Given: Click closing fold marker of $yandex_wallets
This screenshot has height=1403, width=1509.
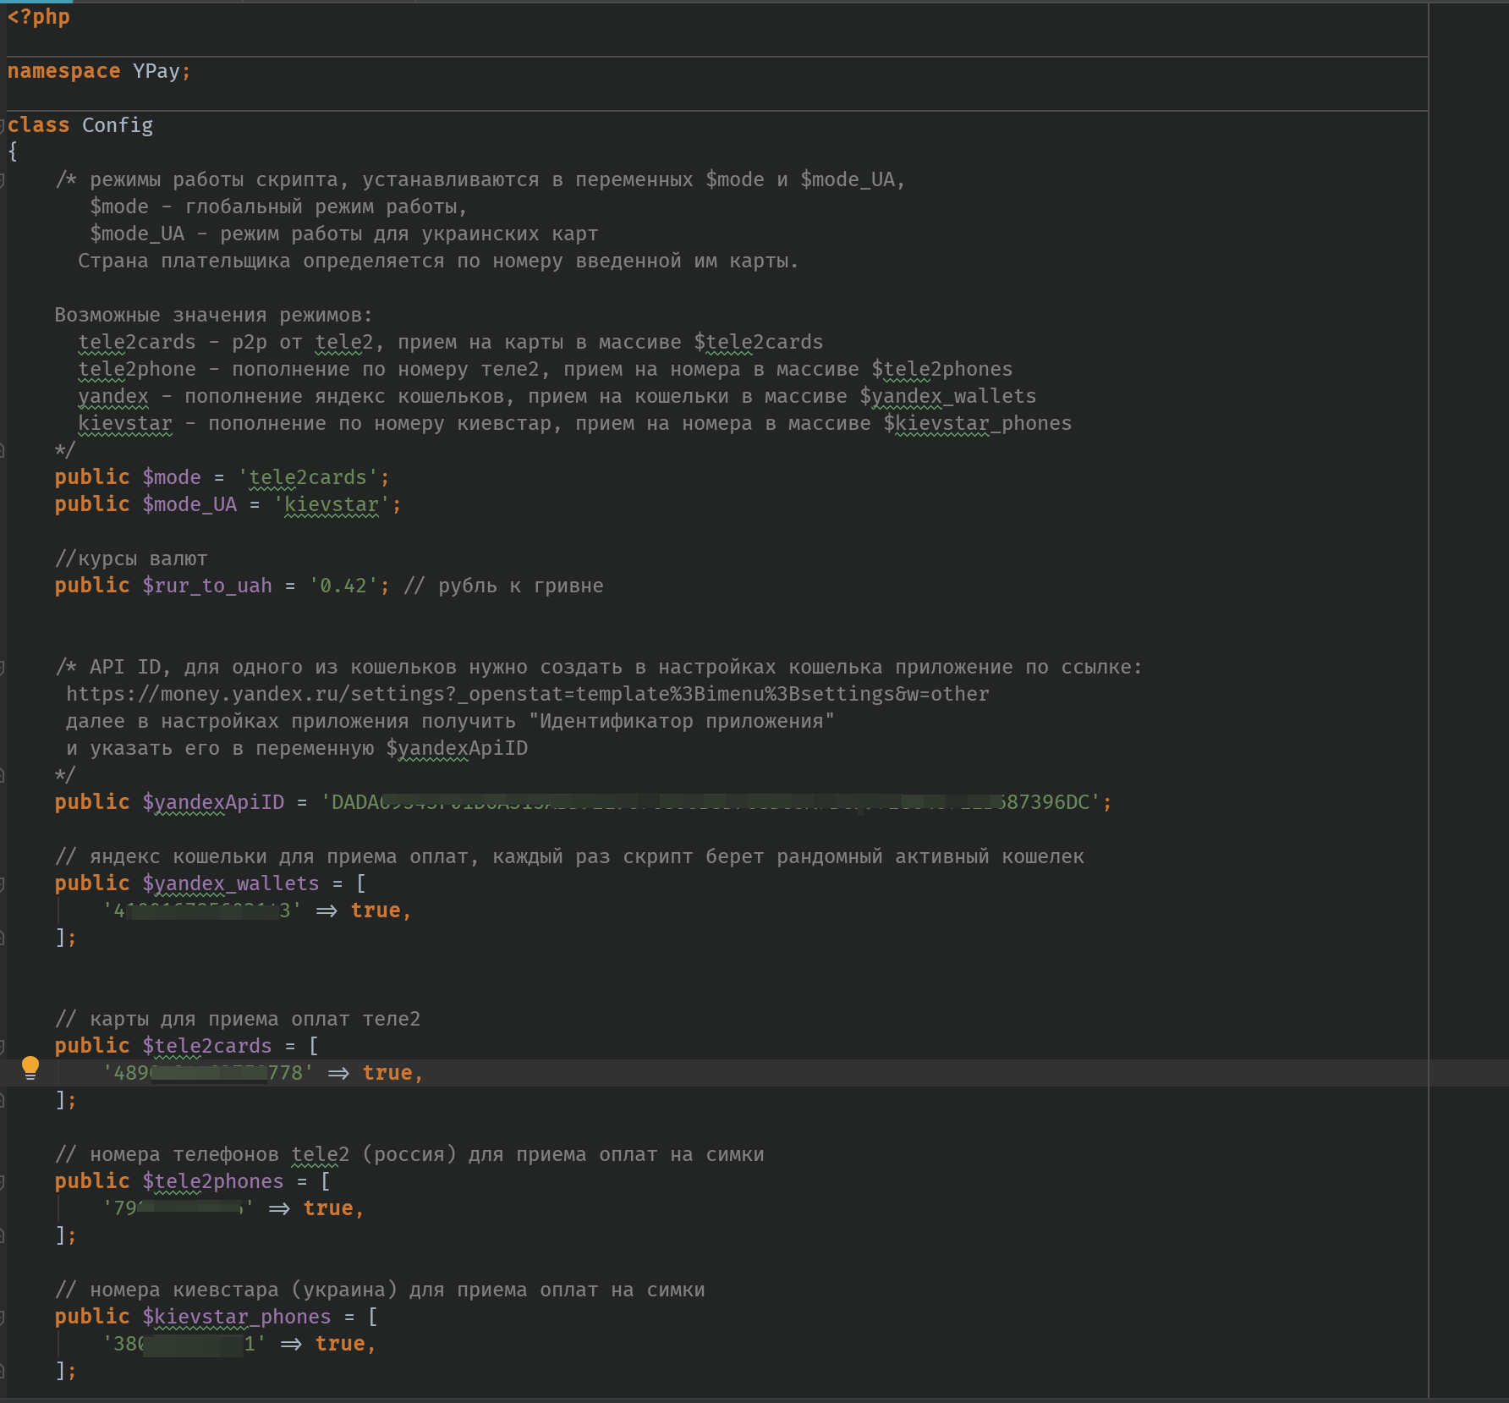Looking at the screenshot, I should 3,938.
